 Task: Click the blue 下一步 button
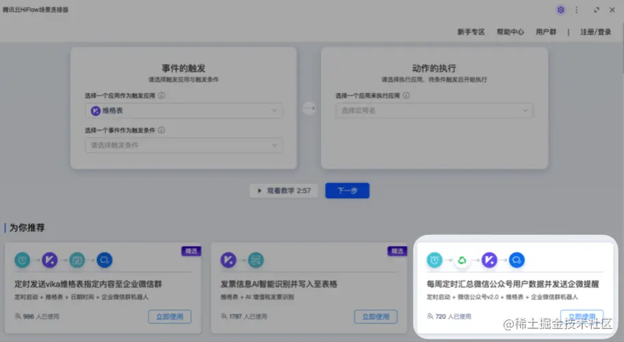pyautogui.click(x=348, y=190)
